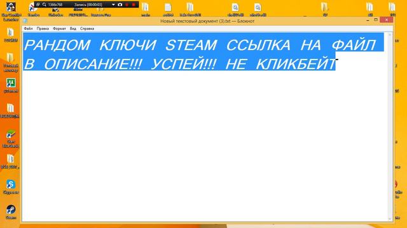The image size is (407, 228).
Task: Click the 1366x768 resolution label
Action: point(55,4)
